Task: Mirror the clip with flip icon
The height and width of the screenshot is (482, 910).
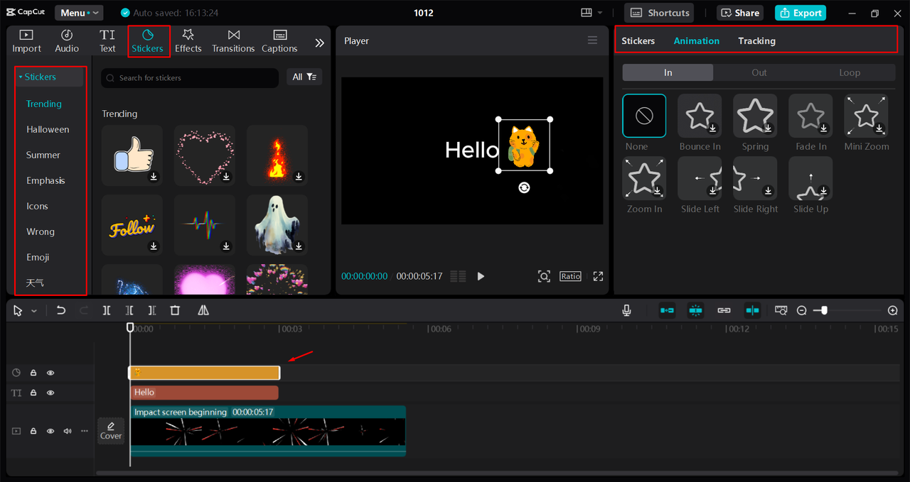Action: pyautogui.click(x=203, y=310)
